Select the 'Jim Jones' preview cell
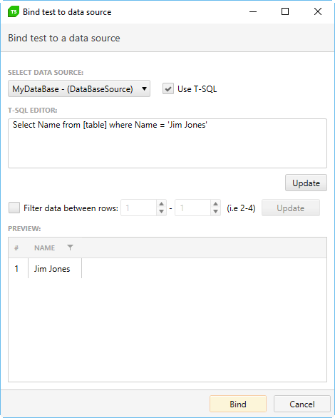Screen dimensions: 335x418 coord(55,268)
